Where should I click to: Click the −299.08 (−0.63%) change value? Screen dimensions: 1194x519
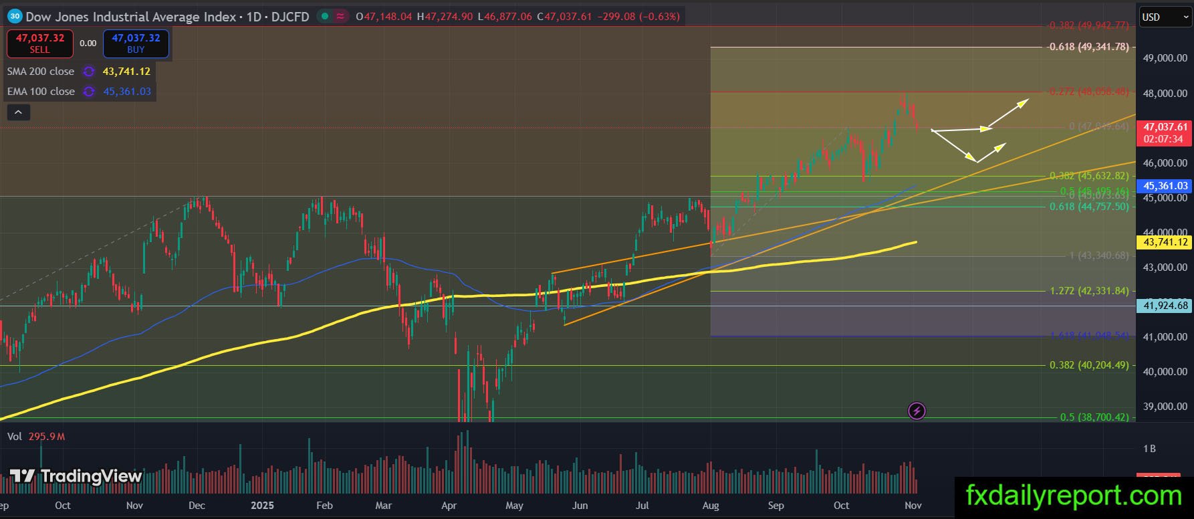pyautogui.click(x=638, y=17)
